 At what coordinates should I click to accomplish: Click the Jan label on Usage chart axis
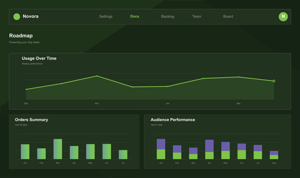click(x=168, y=103)
